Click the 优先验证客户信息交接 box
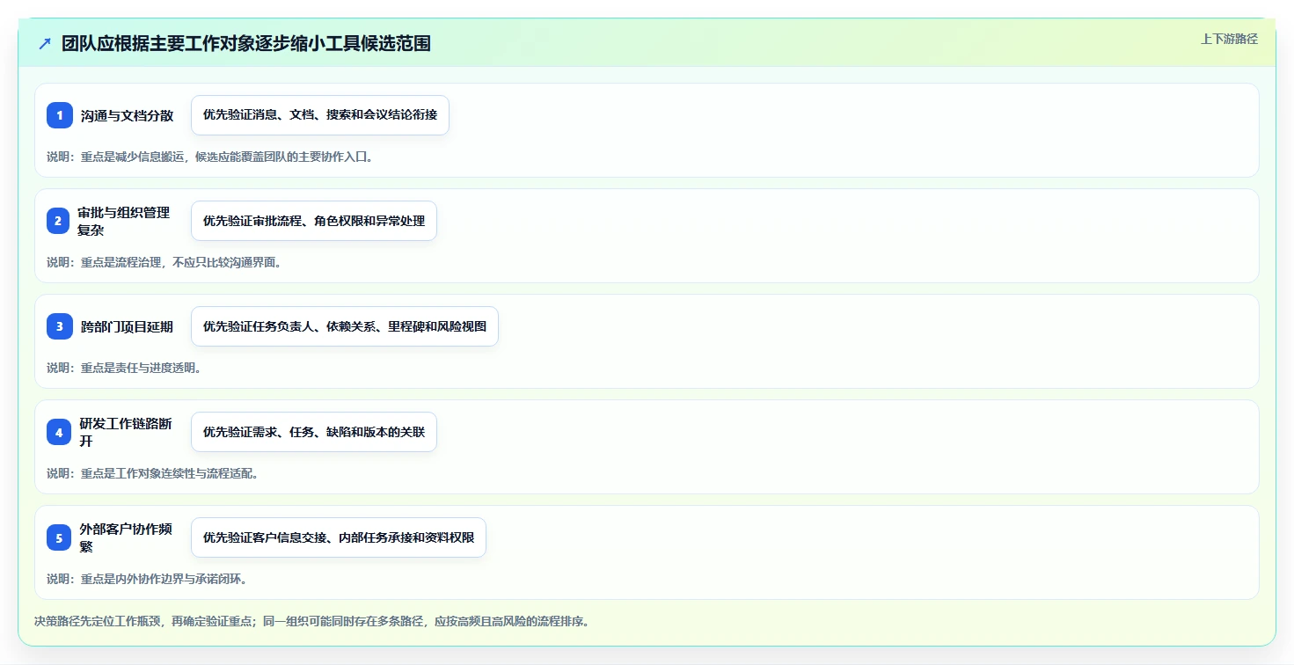 (x=339, y=537)
